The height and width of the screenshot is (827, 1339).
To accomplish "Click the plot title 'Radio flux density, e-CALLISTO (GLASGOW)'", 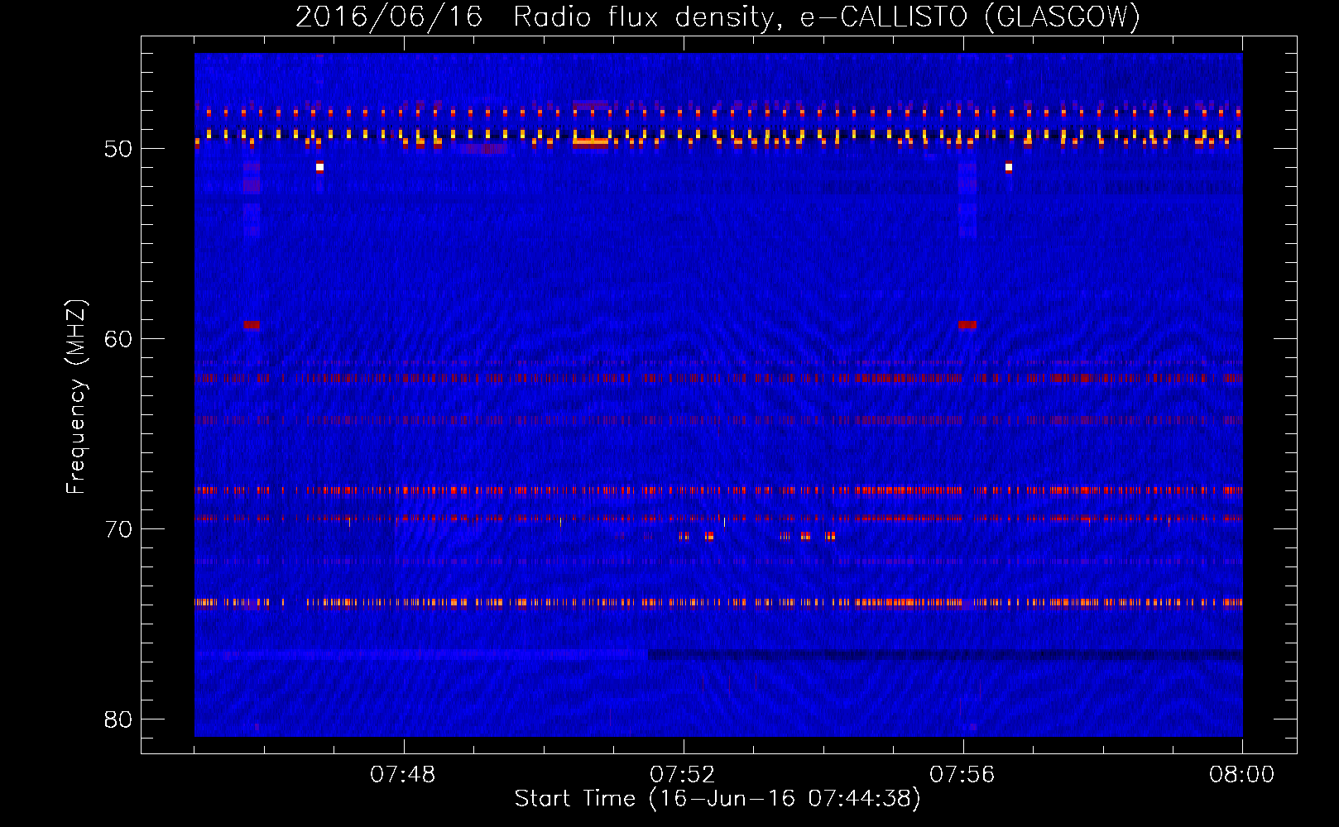I will [826, 17].
